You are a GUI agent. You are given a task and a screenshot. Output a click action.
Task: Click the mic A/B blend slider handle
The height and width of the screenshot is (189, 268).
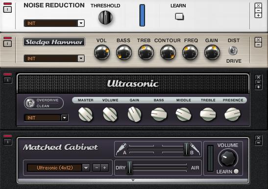tap(186, 149)
